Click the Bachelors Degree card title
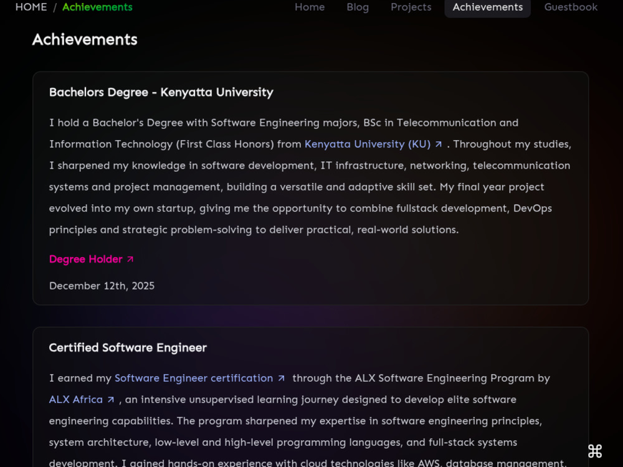Viewport: 623px width, 467px height. click(x=161, y=92)
